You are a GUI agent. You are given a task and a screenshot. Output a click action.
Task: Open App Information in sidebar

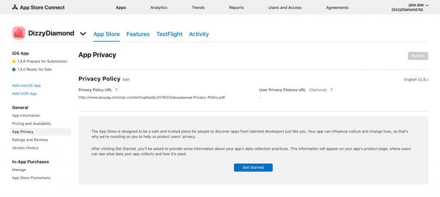pos(26,115)
